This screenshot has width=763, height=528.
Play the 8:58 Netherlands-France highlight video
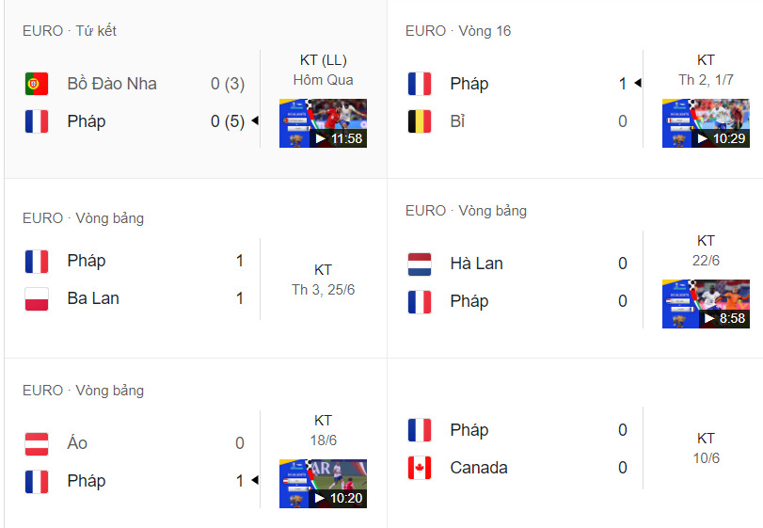click(x=706, y=303)
